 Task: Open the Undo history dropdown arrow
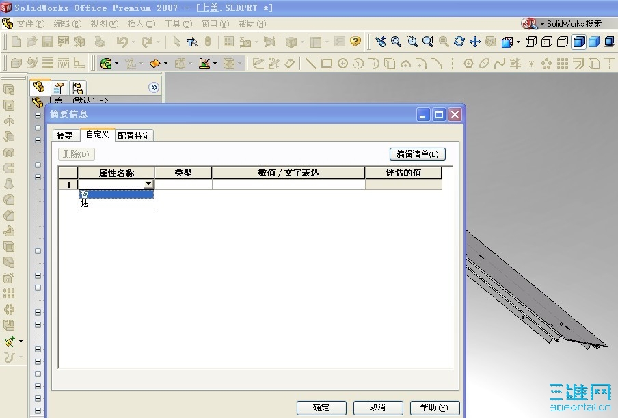pos(133,42)
